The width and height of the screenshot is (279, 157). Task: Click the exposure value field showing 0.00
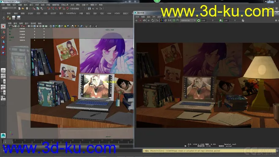(x=204, y=20)
